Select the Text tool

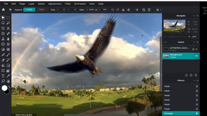coord(3,76)
